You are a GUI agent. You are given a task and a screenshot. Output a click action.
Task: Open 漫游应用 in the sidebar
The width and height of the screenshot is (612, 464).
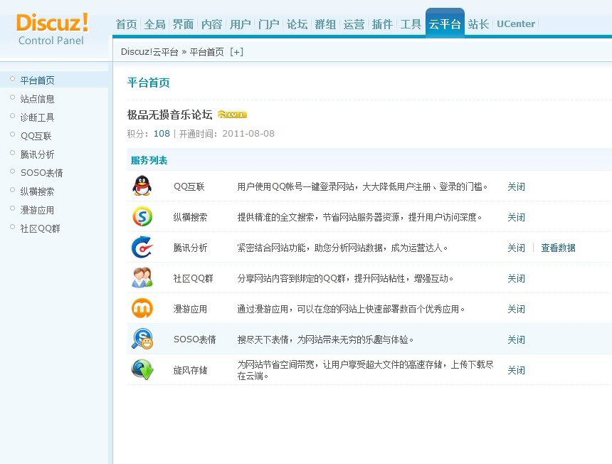pos(38,210)
